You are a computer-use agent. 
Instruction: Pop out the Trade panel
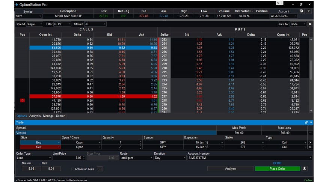306,122
